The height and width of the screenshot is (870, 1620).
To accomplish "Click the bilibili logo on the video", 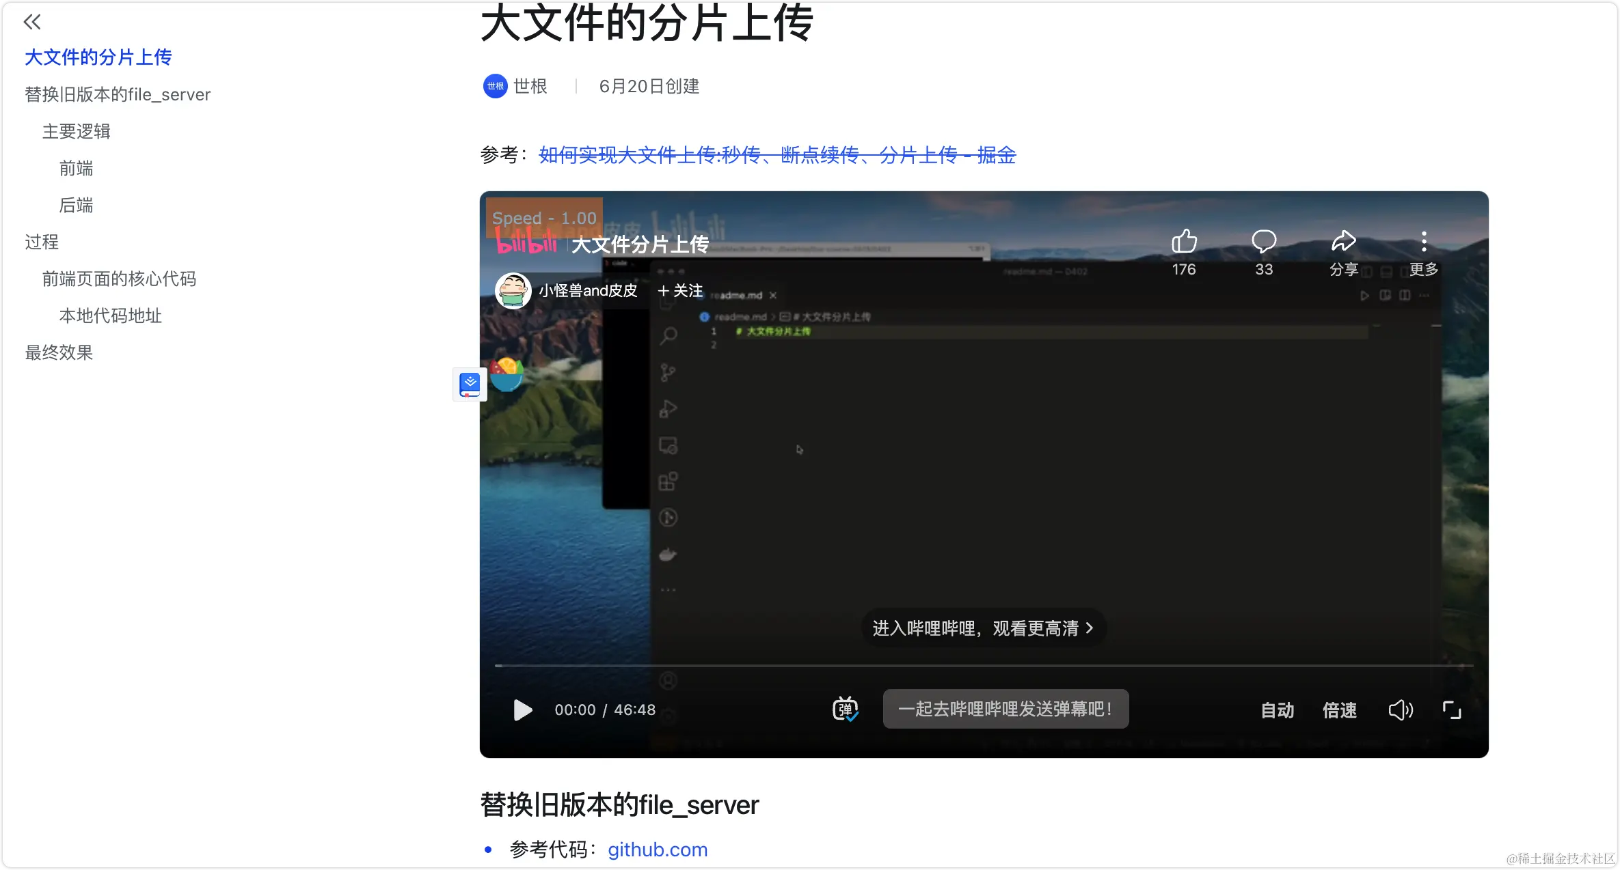I will [526, 242].
